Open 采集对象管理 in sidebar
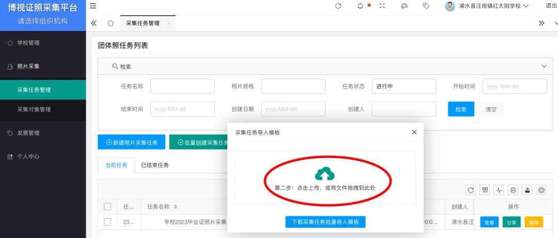 coord(43,109)
